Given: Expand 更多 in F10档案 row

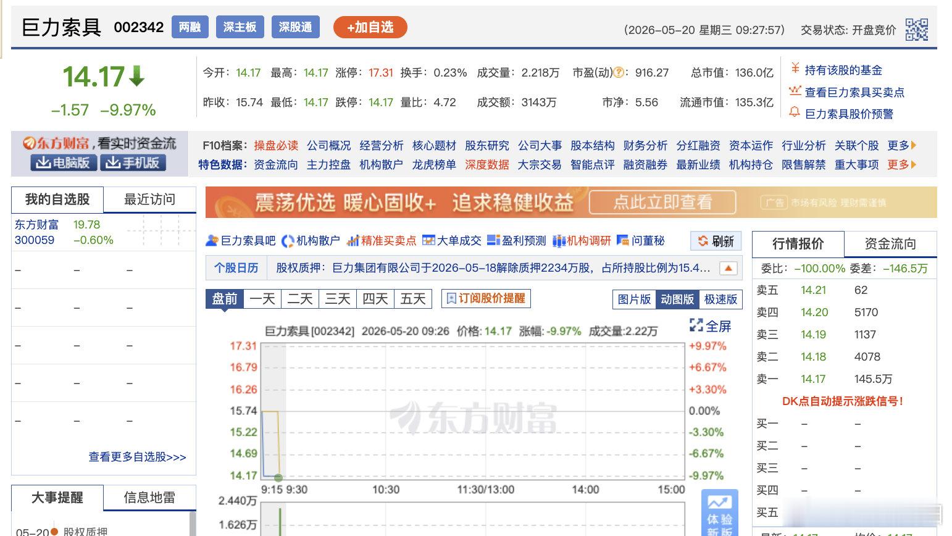Looking at the screenshot, I should pos(901,146).
